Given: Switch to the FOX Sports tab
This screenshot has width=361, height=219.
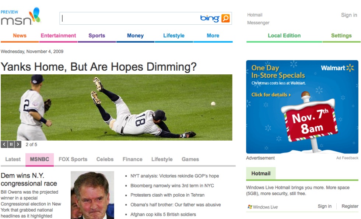Looking at the screenshot, I should tap(73, 159).
